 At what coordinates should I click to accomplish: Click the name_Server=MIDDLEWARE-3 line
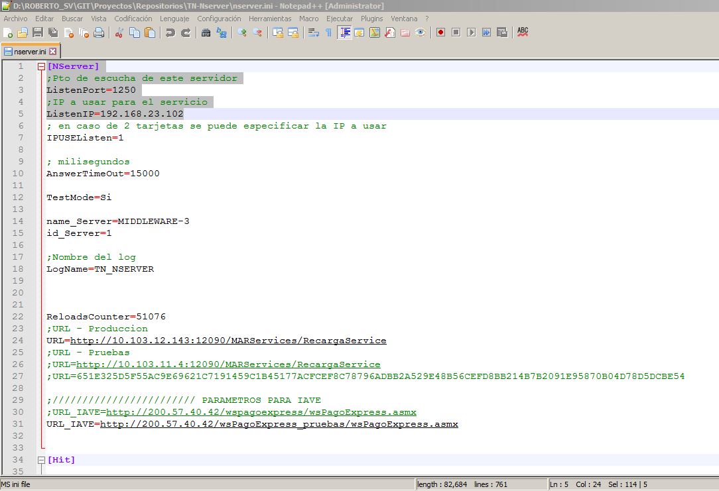(118, 221)
